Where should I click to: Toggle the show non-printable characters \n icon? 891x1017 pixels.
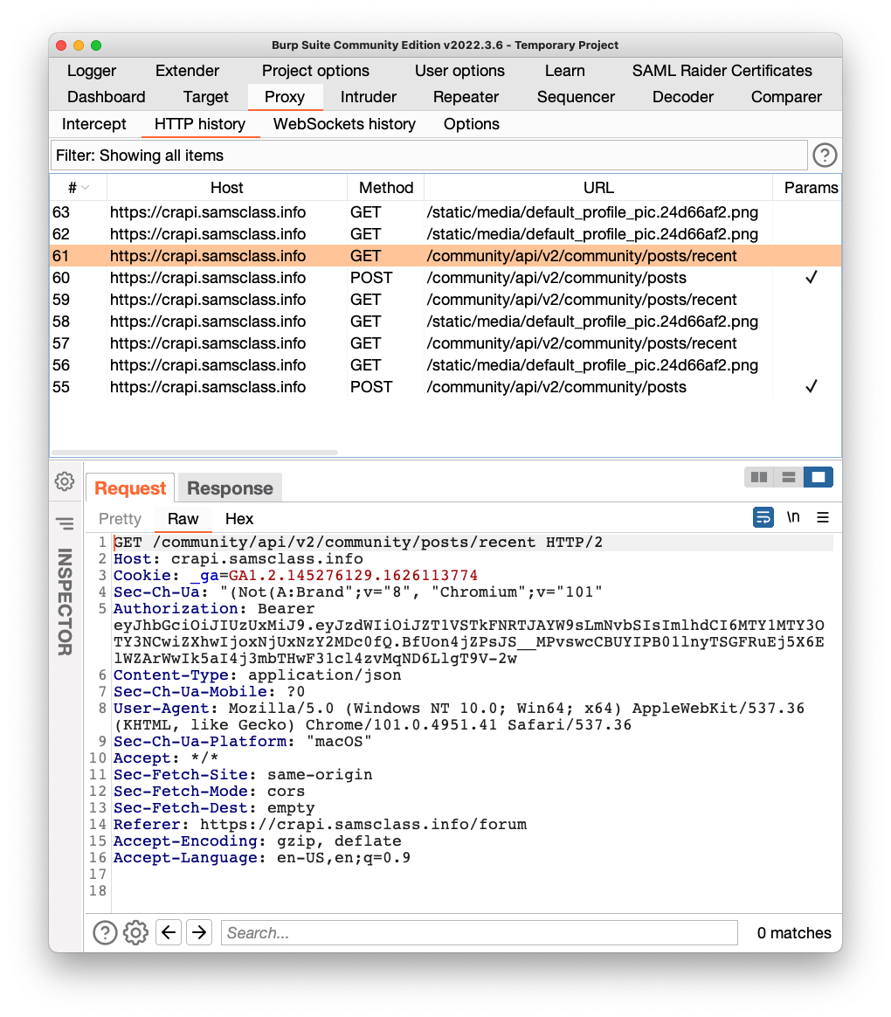click(793, 517)
